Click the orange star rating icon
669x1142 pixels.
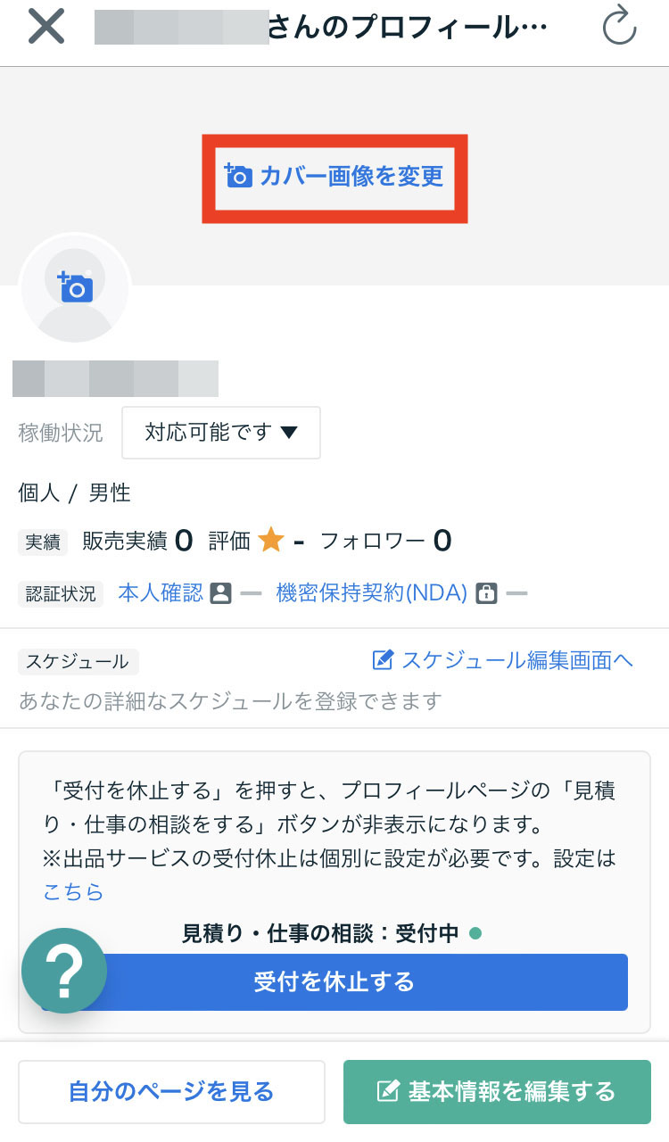click(270, 540)
